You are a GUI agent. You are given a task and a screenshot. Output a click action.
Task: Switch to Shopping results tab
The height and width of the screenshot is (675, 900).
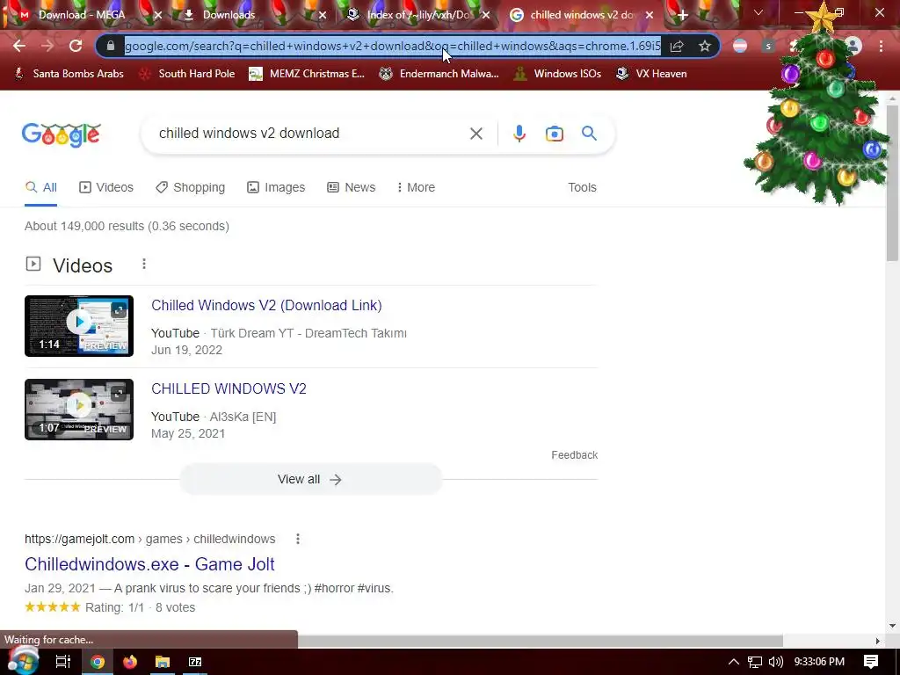[191, 188]
